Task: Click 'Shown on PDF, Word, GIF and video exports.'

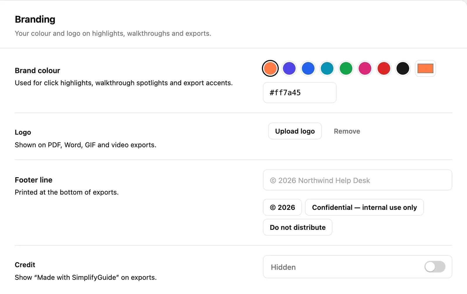Action: 86,145
